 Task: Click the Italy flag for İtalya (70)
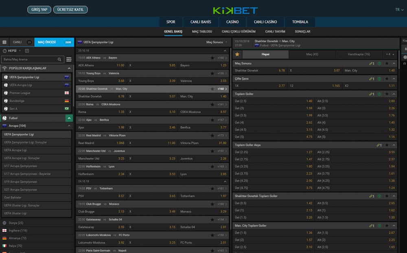(x=4, y=246)
